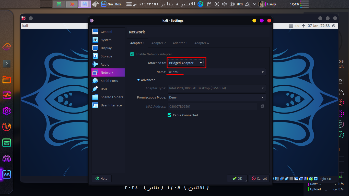The image size is (349, 196).
Task: Open the us keyboard layout in kali
Action: (297, 26)
